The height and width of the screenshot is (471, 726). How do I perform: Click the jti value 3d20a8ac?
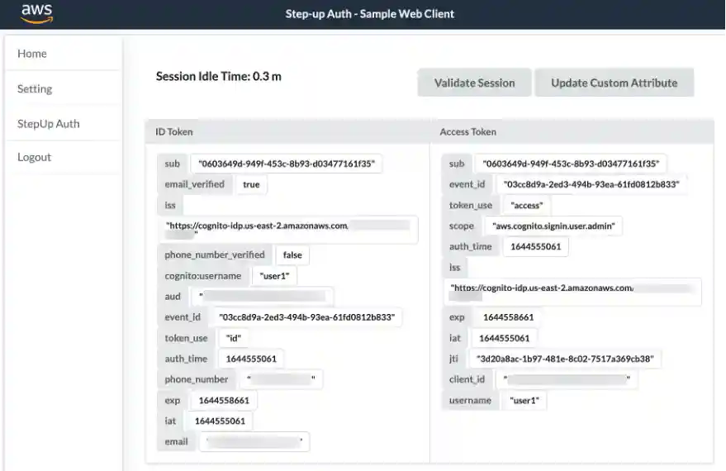[x=565, y=359]
